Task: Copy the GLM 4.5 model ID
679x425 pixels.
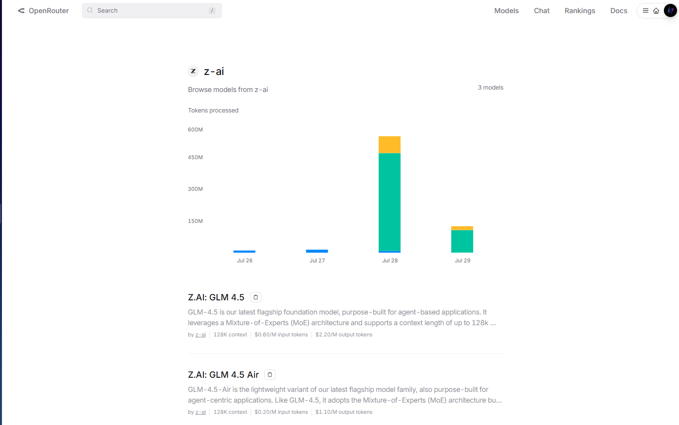Action: click(256, 297)
